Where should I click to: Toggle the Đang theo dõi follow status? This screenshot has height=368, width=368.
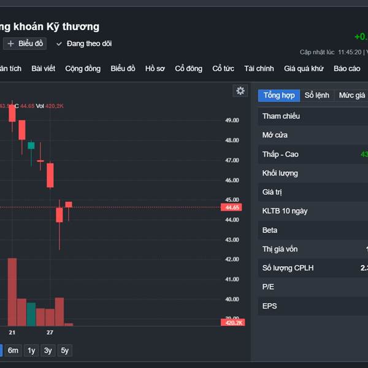(x=84, y=44)
